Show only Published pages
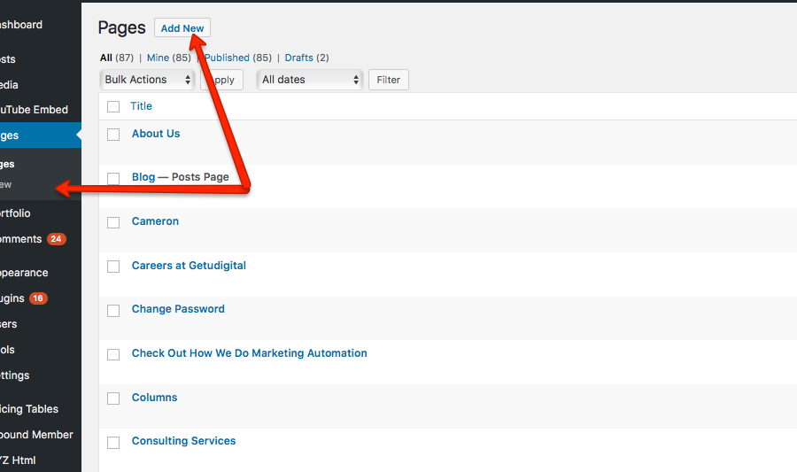Image resolution: width=797 pixels, height=472 pixels. (x=228, y=58)
